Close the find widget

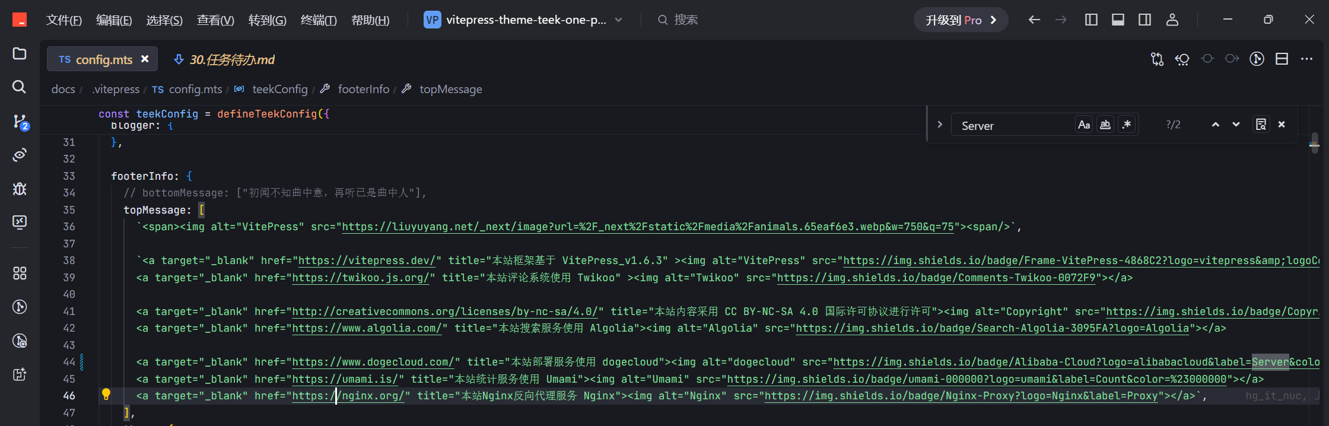[x=1282, y=125]
